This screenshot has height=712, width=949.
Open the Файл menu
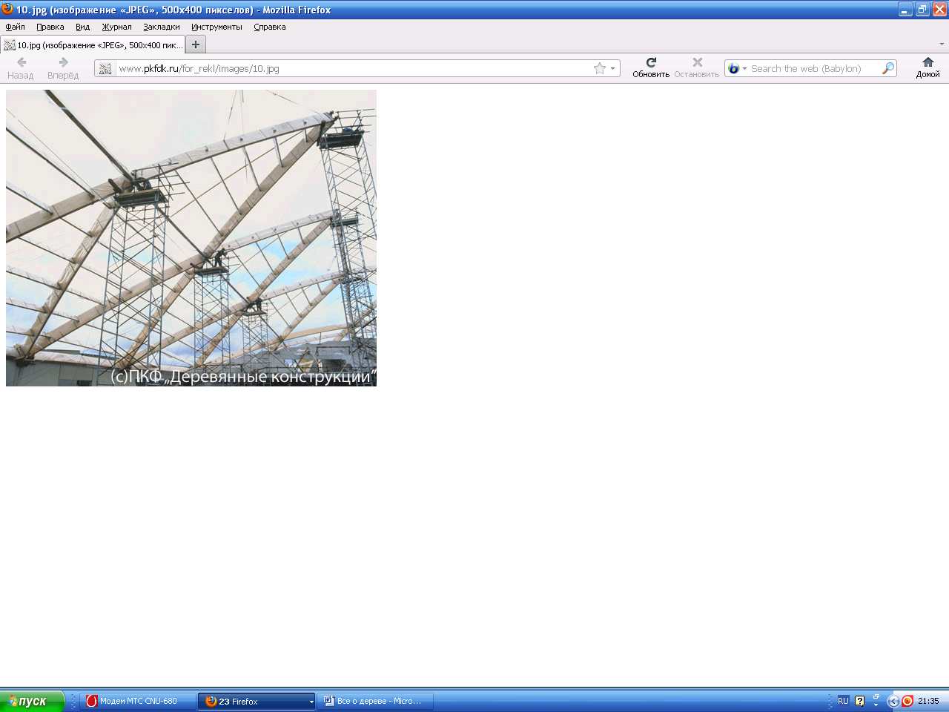[15, 27]
